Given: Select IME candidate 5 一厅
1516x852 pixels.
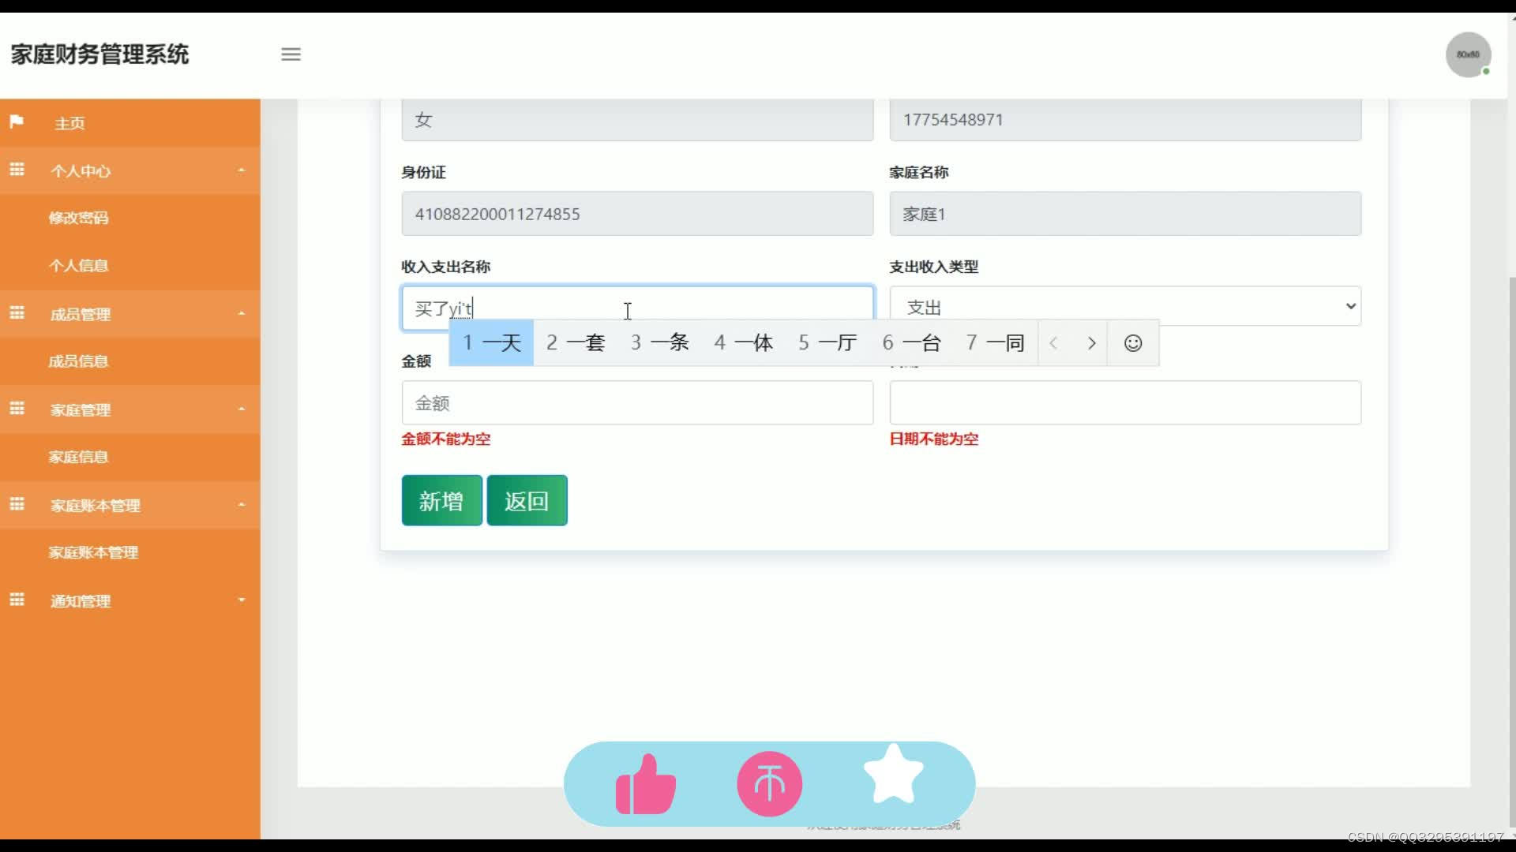Looking at the screenshot, I should click(x=827, y=343).
